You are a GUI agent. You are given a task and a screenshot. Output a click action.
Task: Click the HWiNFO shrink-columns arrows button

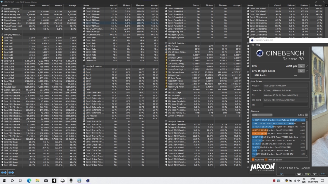tap(11, 172)
